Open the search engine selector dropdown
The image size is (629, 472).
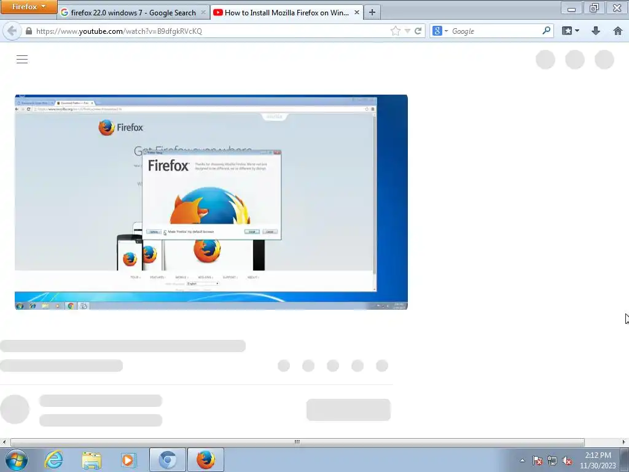[x=440, y=31]
